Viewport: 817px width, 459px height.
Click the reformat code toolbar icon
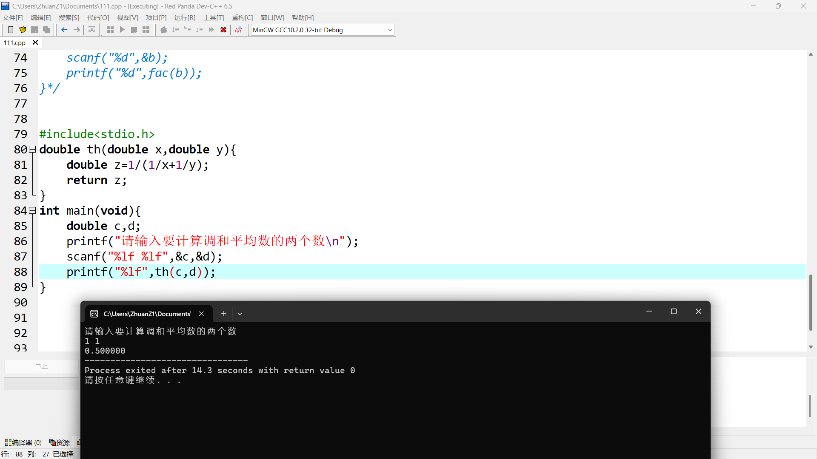[x=92, y=30]
